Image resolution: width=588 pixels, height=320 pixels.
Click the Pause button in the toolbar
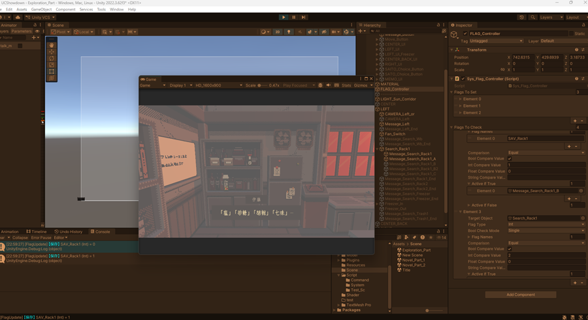tap(293, 18)
